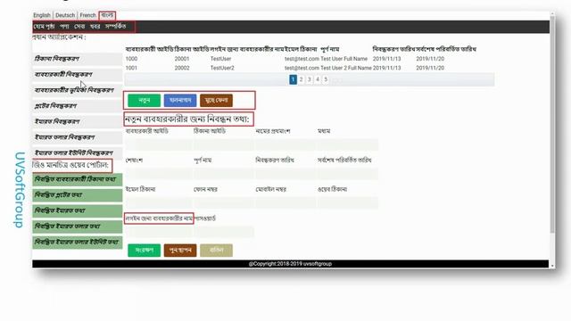Go to pagination page 4
The image size is (571, 321).
(318, 79)
